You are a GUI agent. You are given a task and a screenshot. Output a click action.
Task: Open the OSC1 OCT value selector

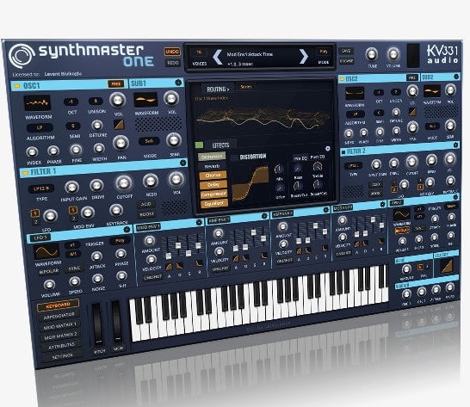coord(71,102)
